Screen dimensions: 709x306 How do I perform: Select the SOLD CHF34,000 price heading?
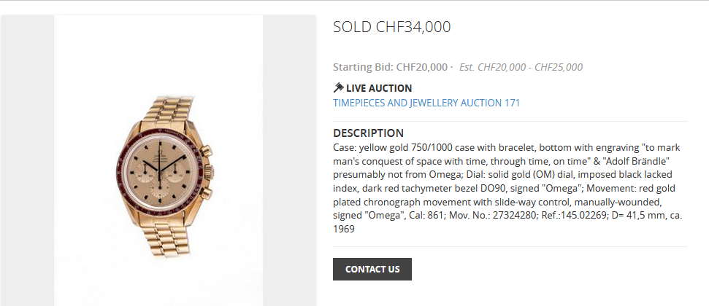click(x=391, y=28)
